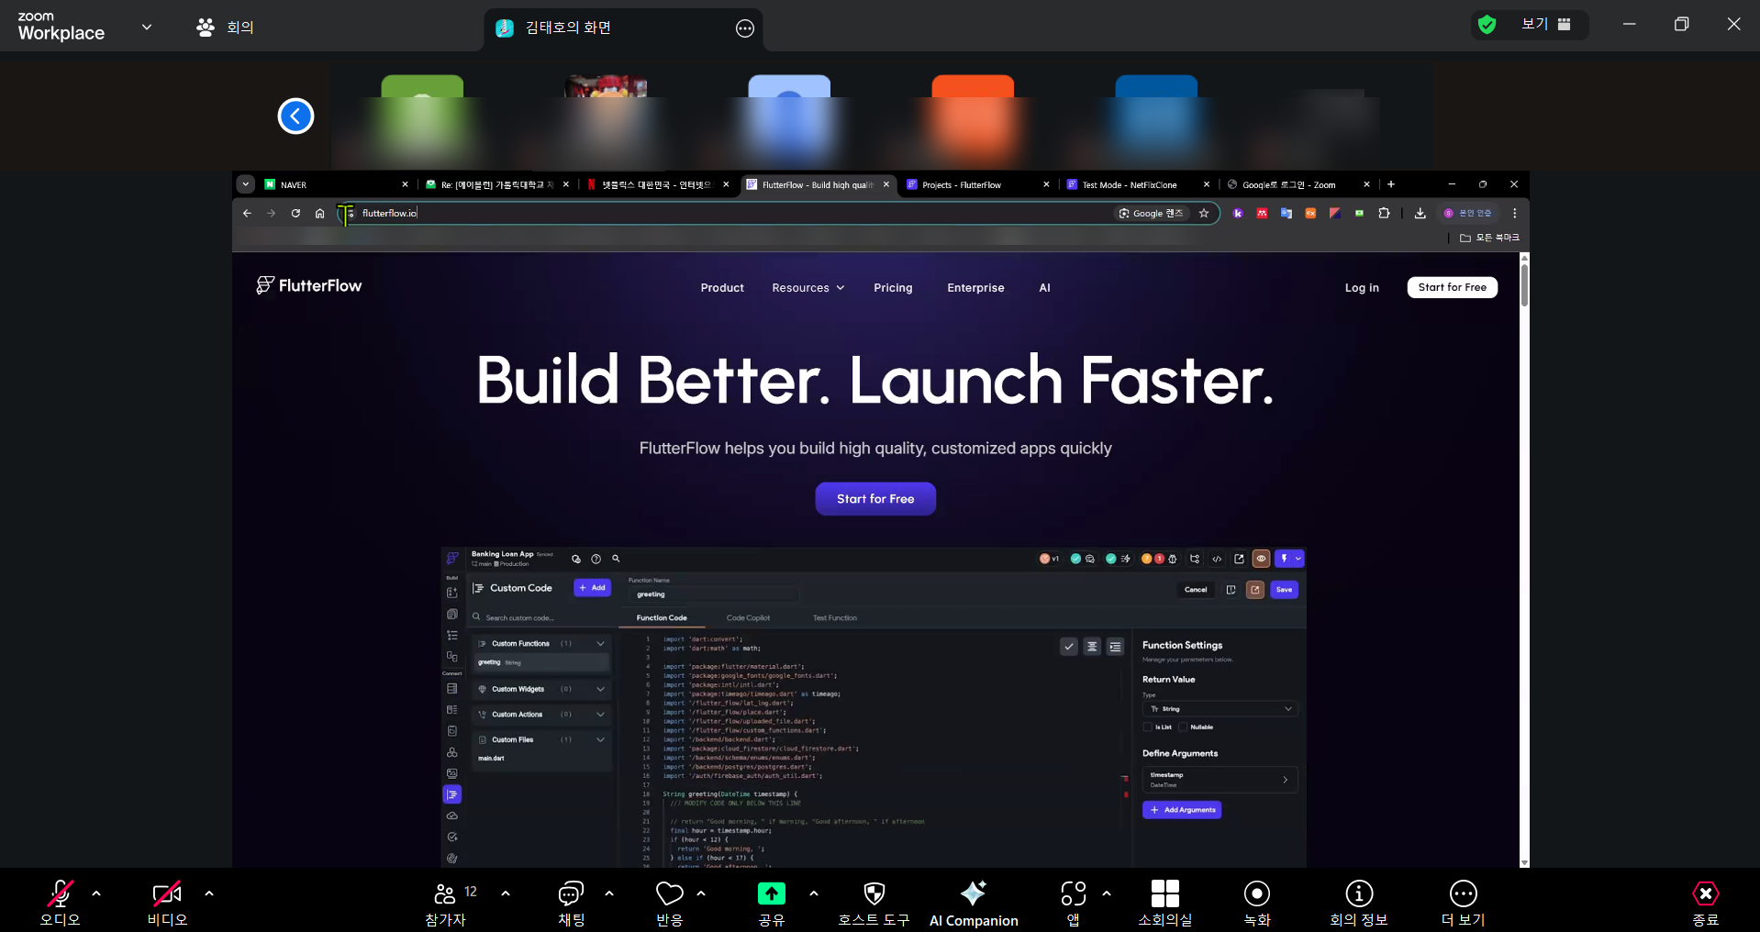
Task: Open the Google Translate extension icon
Action: [1287, 213]
